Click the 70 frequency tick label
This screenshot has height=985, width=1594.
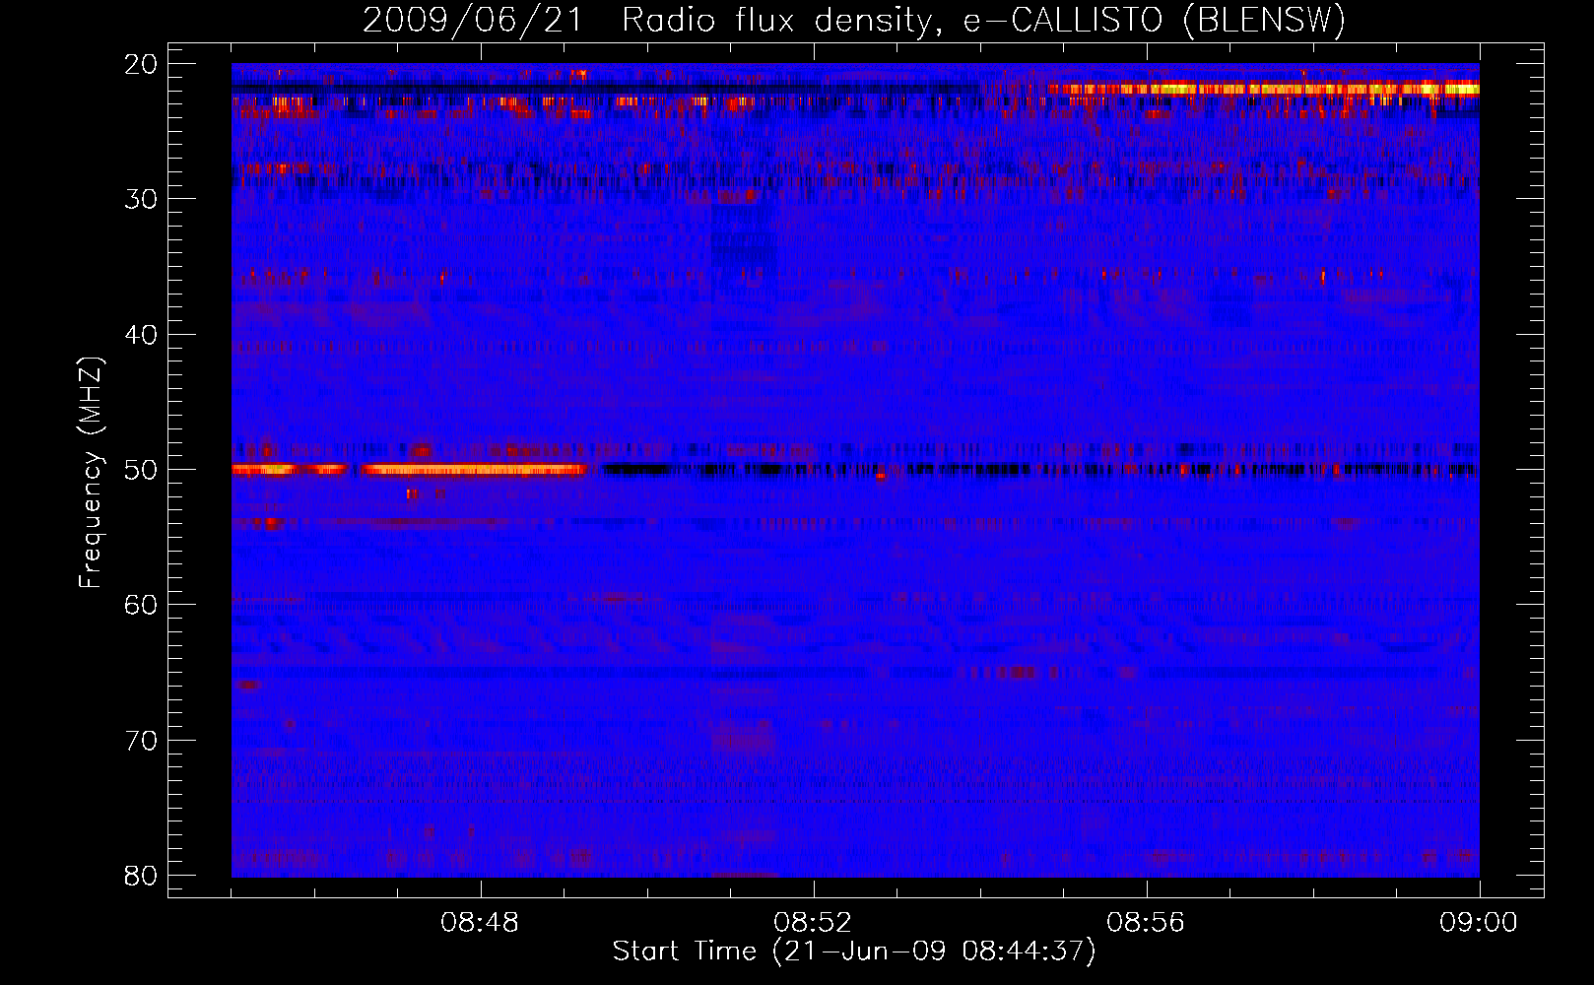click(142, 741)
